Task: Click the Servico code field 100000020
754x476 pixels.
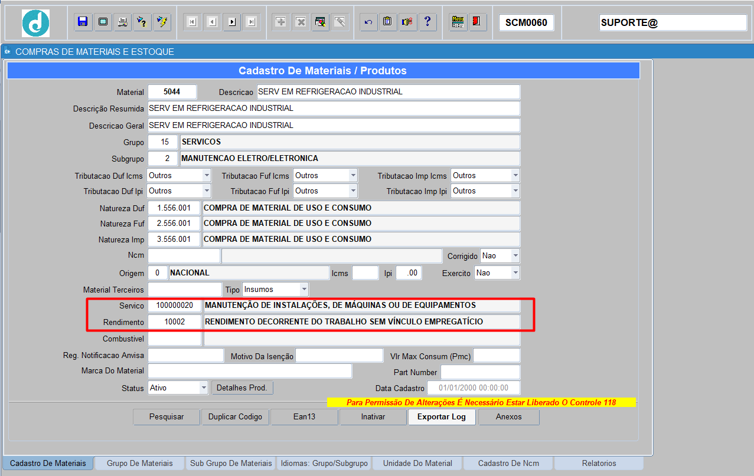Action: tap(174, 306)
